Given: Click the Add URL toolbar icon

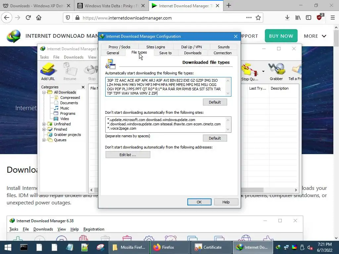Looking at the screenshot, I should click(x=48, y=71).
